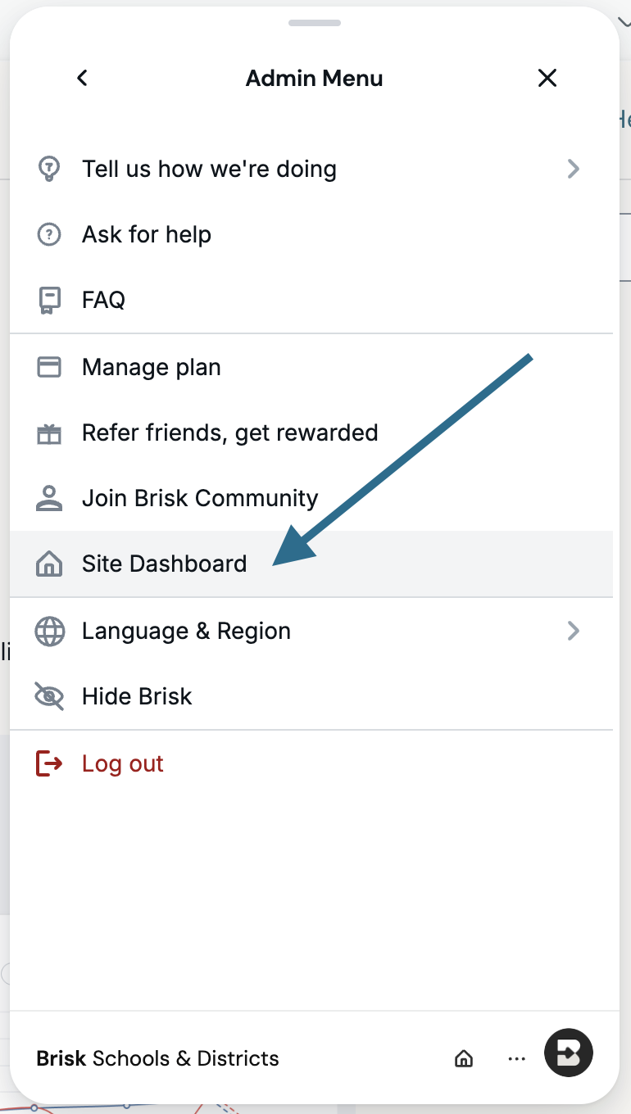The height and width of the screenshot is (1114, 631).
Task: Click the Manage plan card icon
Action: coord(49,367)
